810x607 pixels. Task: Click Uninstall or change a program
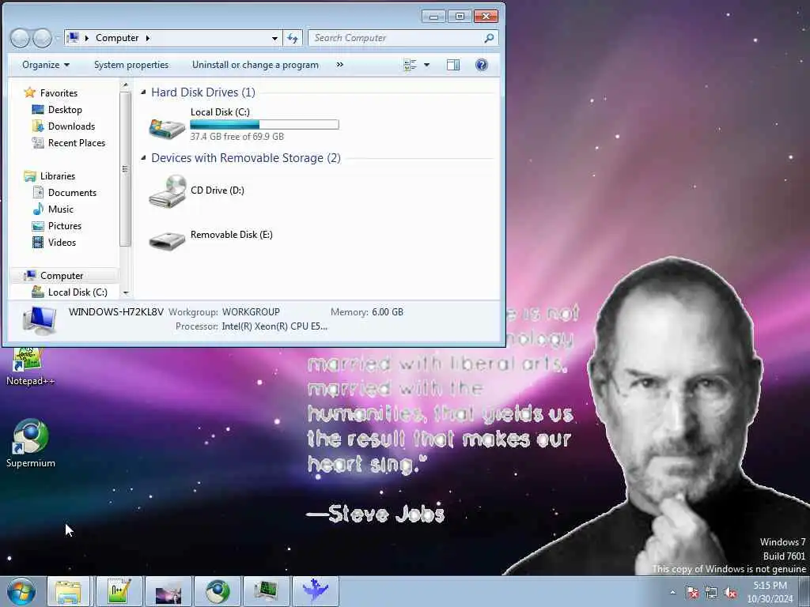coord(255,65)
